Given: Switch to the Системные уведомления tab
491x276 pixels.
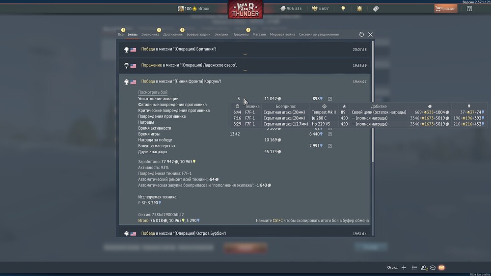Looking at the screenshot, I should tap(319, 34).
